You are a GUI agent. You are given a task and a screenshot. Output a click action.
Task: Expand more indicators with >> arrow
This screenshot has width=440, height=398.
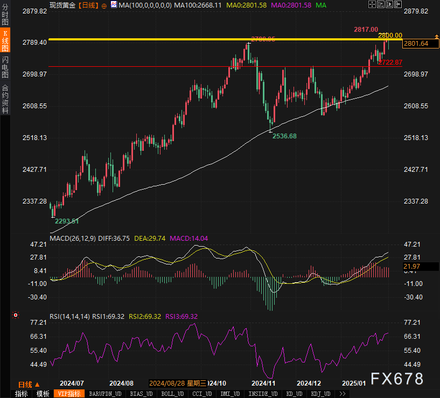pyautogui.click(x=343, y=394)
